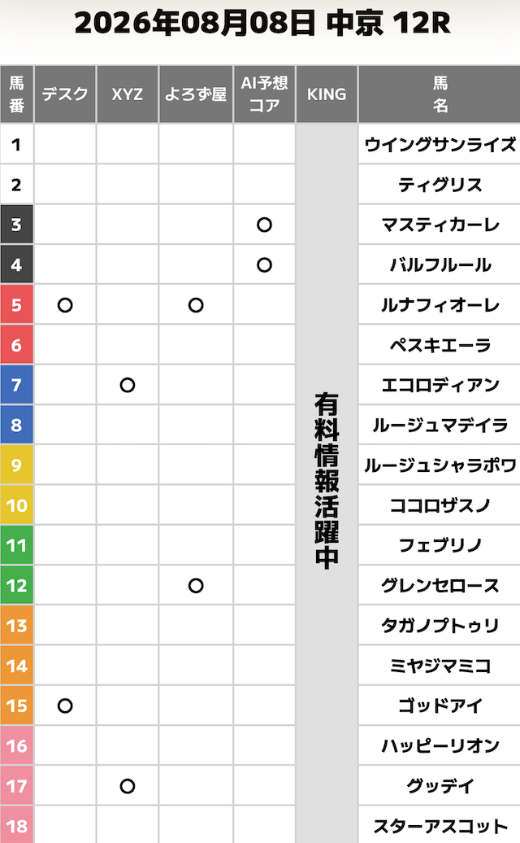
Task: Select the XYZ column header
Action: pyautogui.click(x=128, y=94)
